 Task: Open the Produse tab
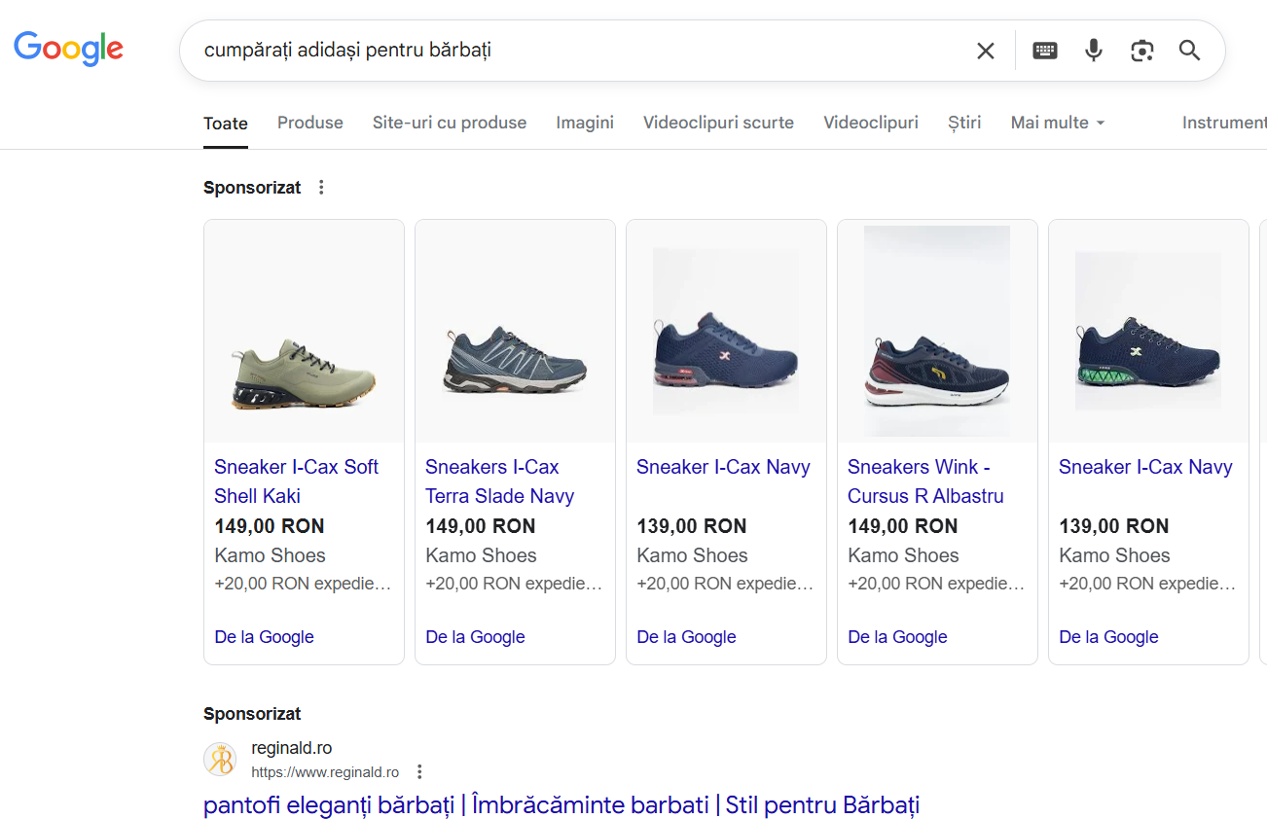(309, 123)
